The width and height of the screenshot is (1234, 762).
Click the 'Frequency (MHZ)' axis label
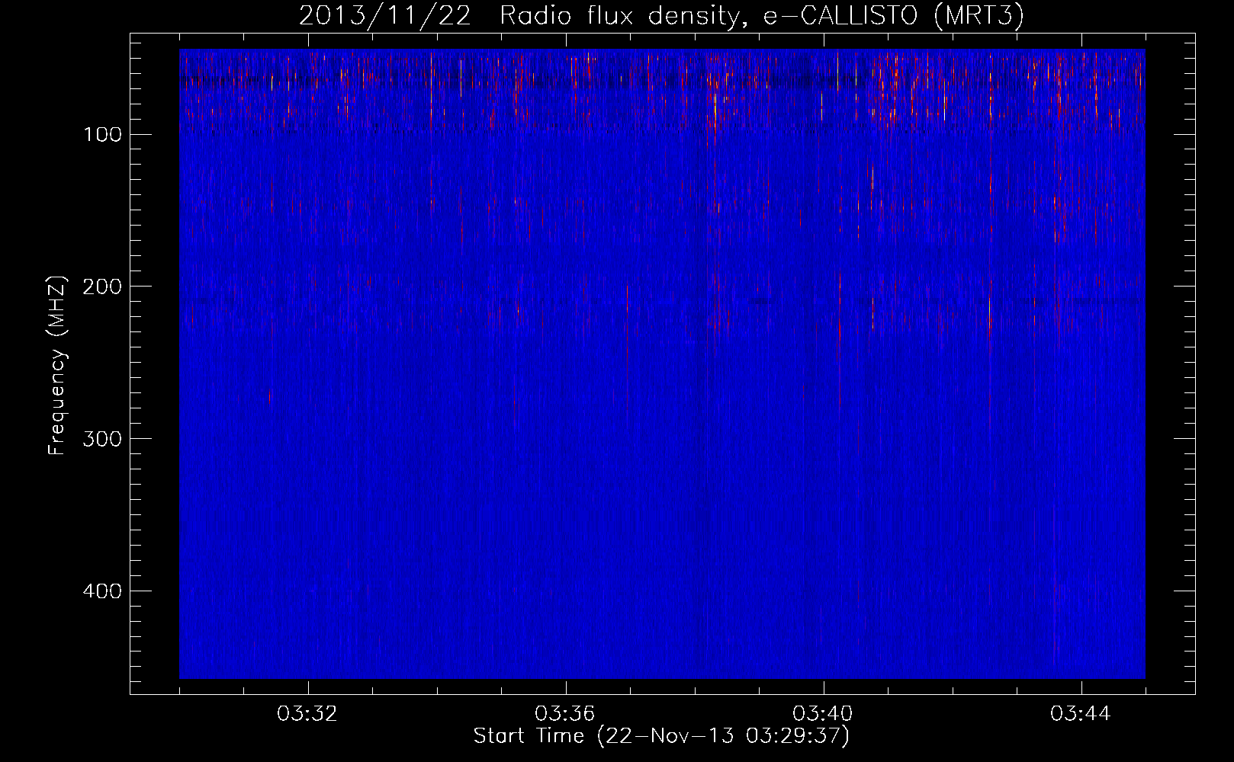[57, 366]
